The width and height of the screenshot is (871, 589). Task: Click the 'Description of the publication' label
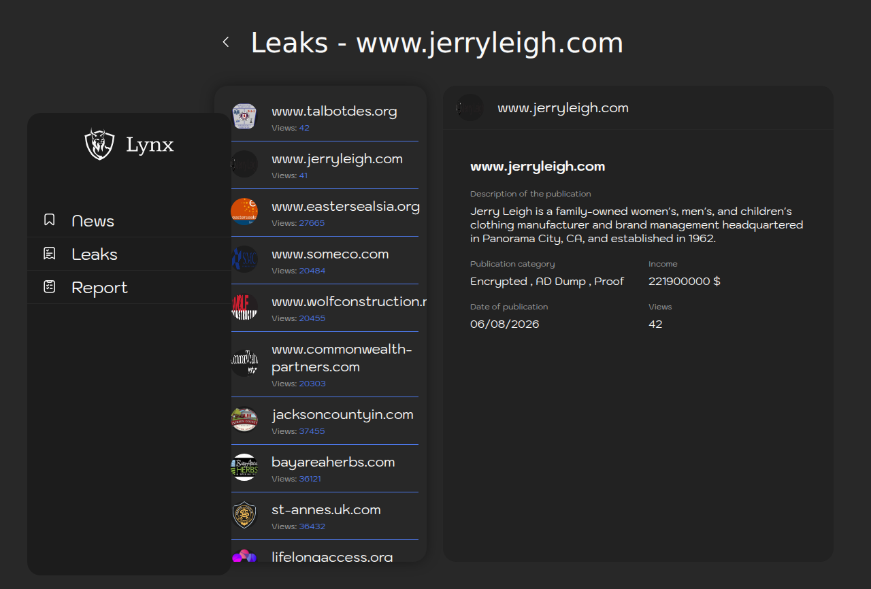(531, 194)
